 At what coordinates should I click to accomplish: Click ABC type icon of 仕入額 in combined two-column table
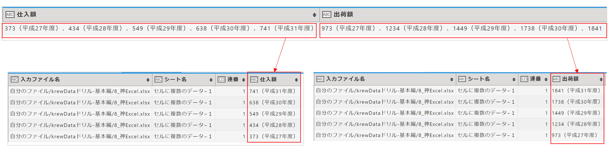pos(10,15)
